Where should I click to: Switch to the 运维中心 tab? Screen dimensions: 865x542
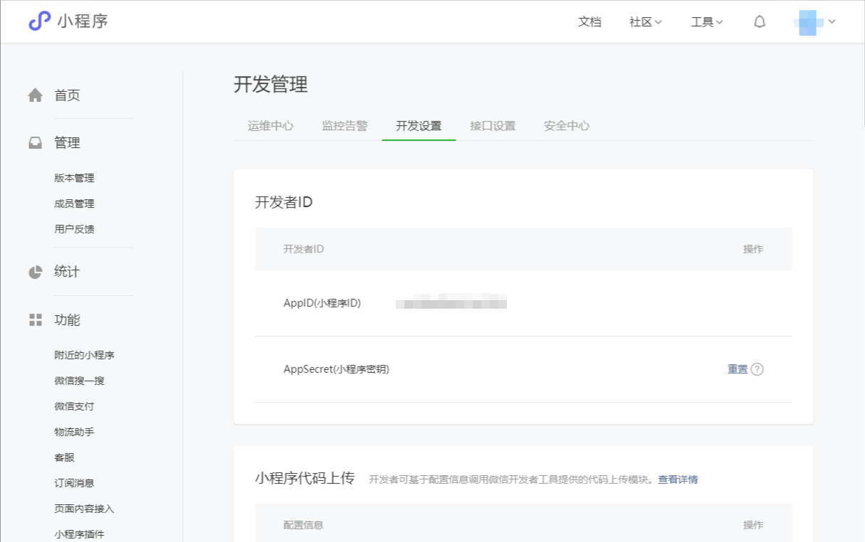pyautogui.click(x=271, y=125)
